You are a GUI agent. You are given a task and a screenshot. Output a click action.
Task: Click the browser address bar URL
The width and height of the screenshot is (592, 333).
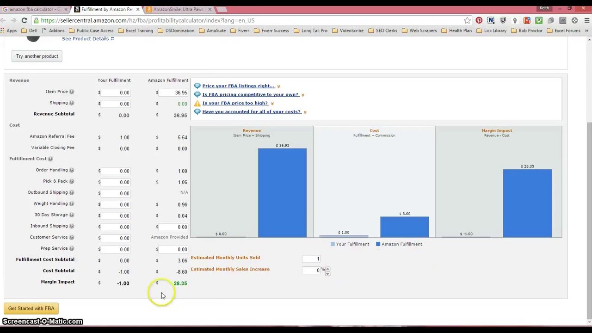[x=148, y=20]
